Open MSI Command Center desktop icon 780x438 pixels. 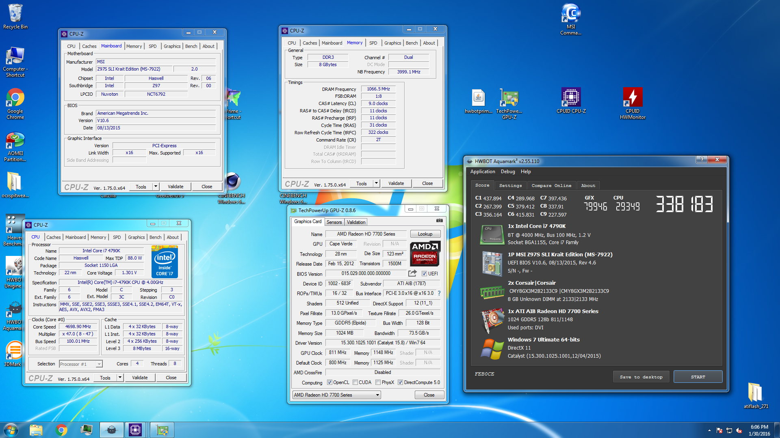pyautogui.click(x=571, y=19)
